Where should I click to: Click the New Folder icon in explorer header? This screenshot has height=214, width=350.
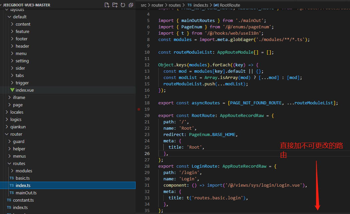coord(115,5)
